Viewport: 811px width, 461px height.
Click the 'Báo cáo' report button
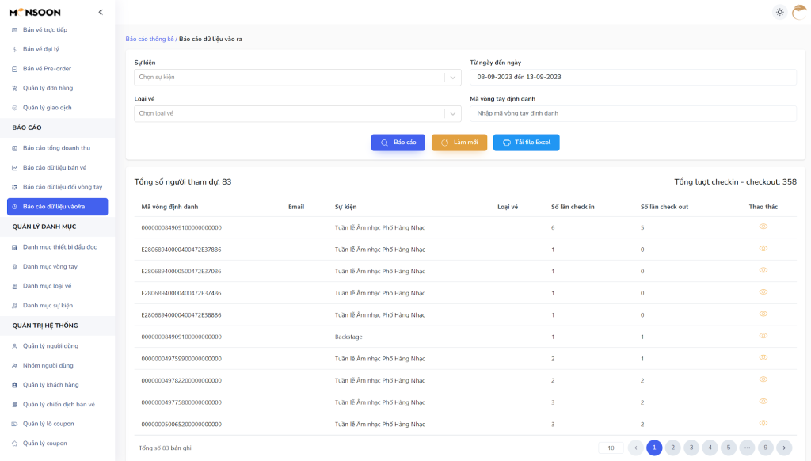(398, 143)
